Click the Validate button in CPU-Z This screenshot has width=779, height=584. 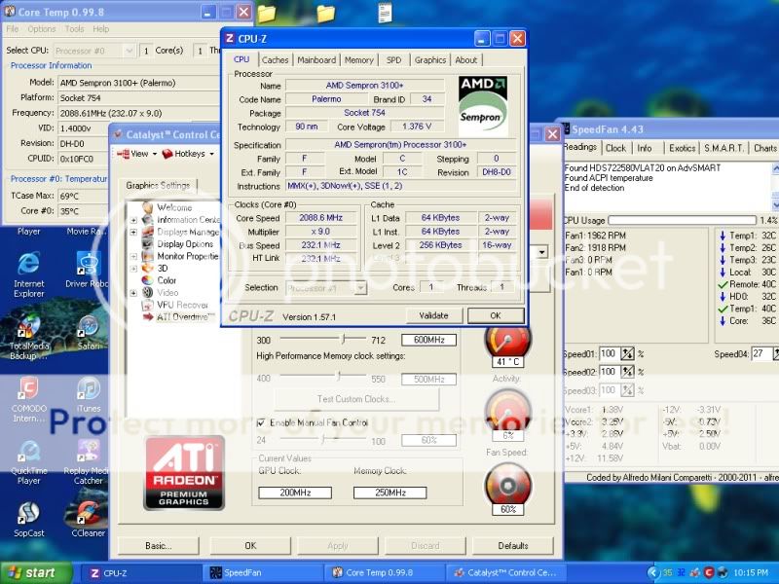pyautogui.click(x=433, y=315)
